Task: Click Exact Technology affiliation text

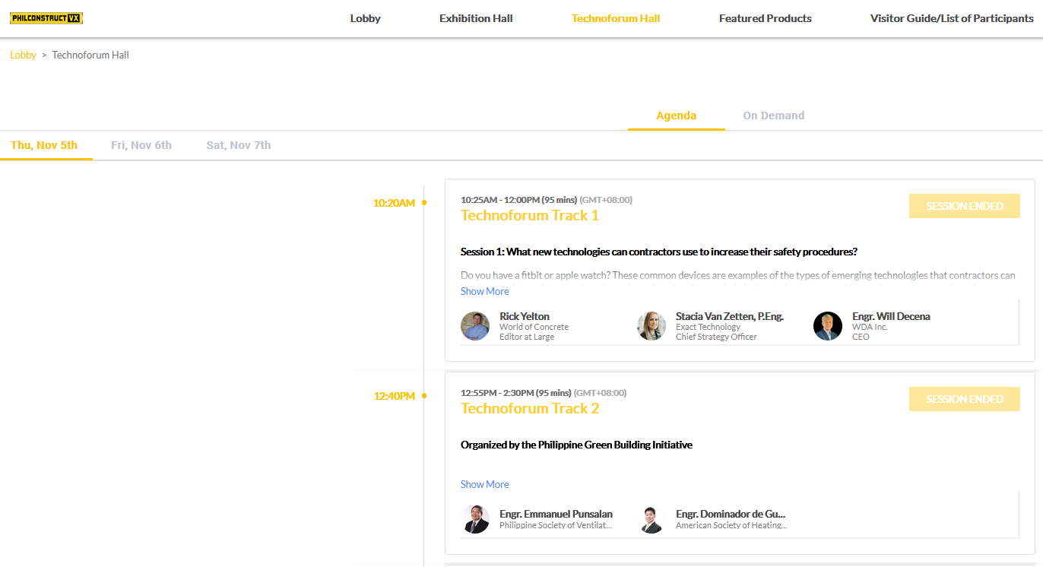Action: (x=708, y=327)
